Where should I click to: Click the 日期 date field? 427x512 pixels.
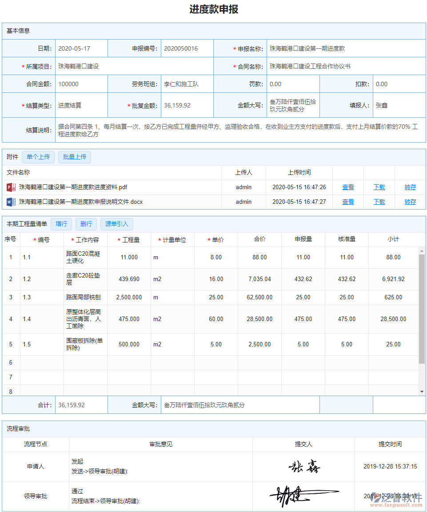coord(80,48)
